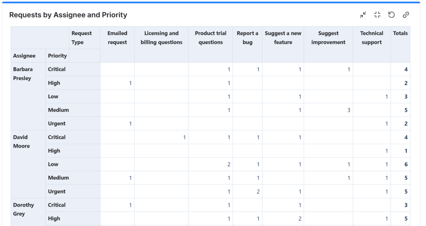426x226 pixels.
Task: Click the Technical support column header
Action: [x=372, y=38]
